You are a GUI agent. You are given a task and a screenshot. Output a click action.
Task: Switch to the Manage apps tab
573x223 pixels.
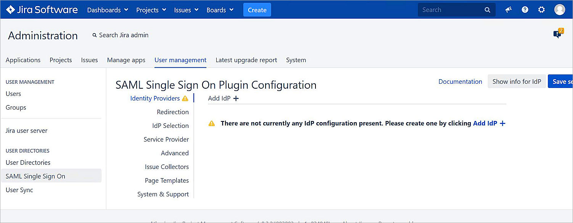(126, 60)
